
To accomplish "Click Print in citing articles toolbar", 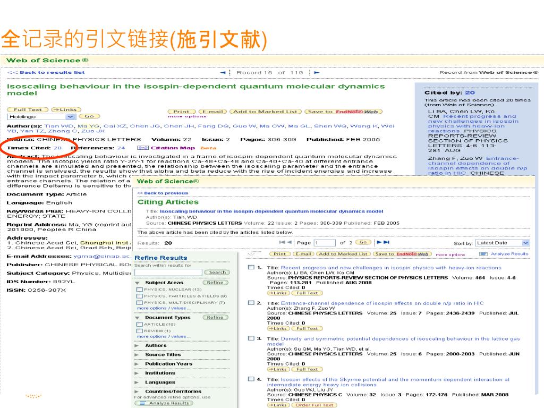I will point(279,254).
